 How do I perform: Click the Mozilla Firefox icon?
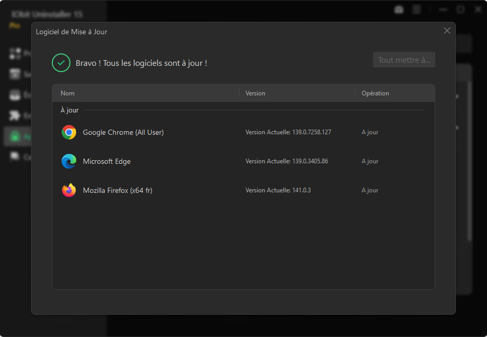(x=69, y=190)
